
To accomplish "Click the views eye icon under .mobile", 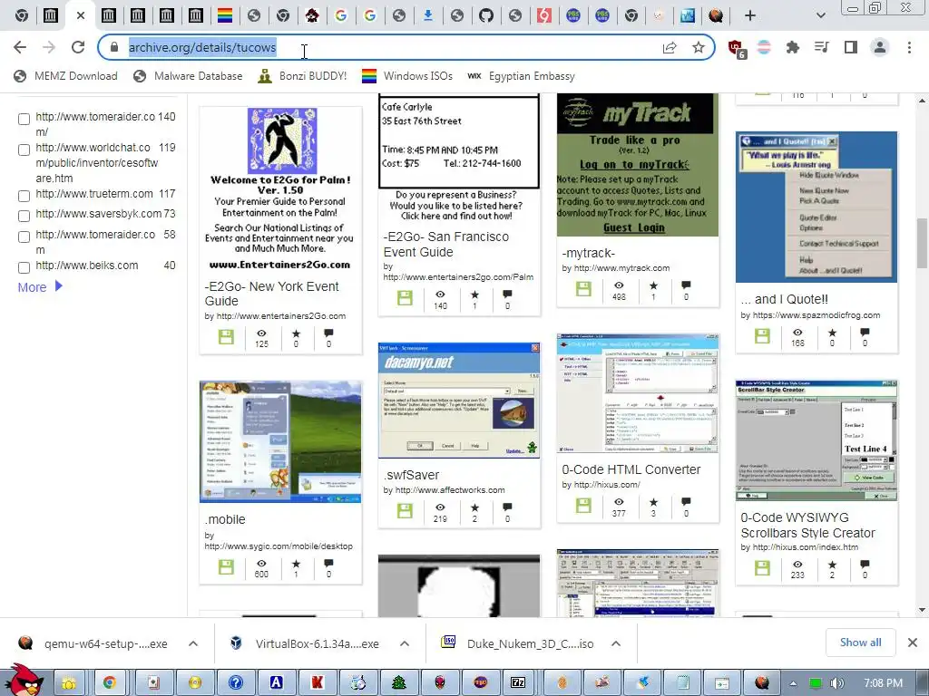I will 261,564.
